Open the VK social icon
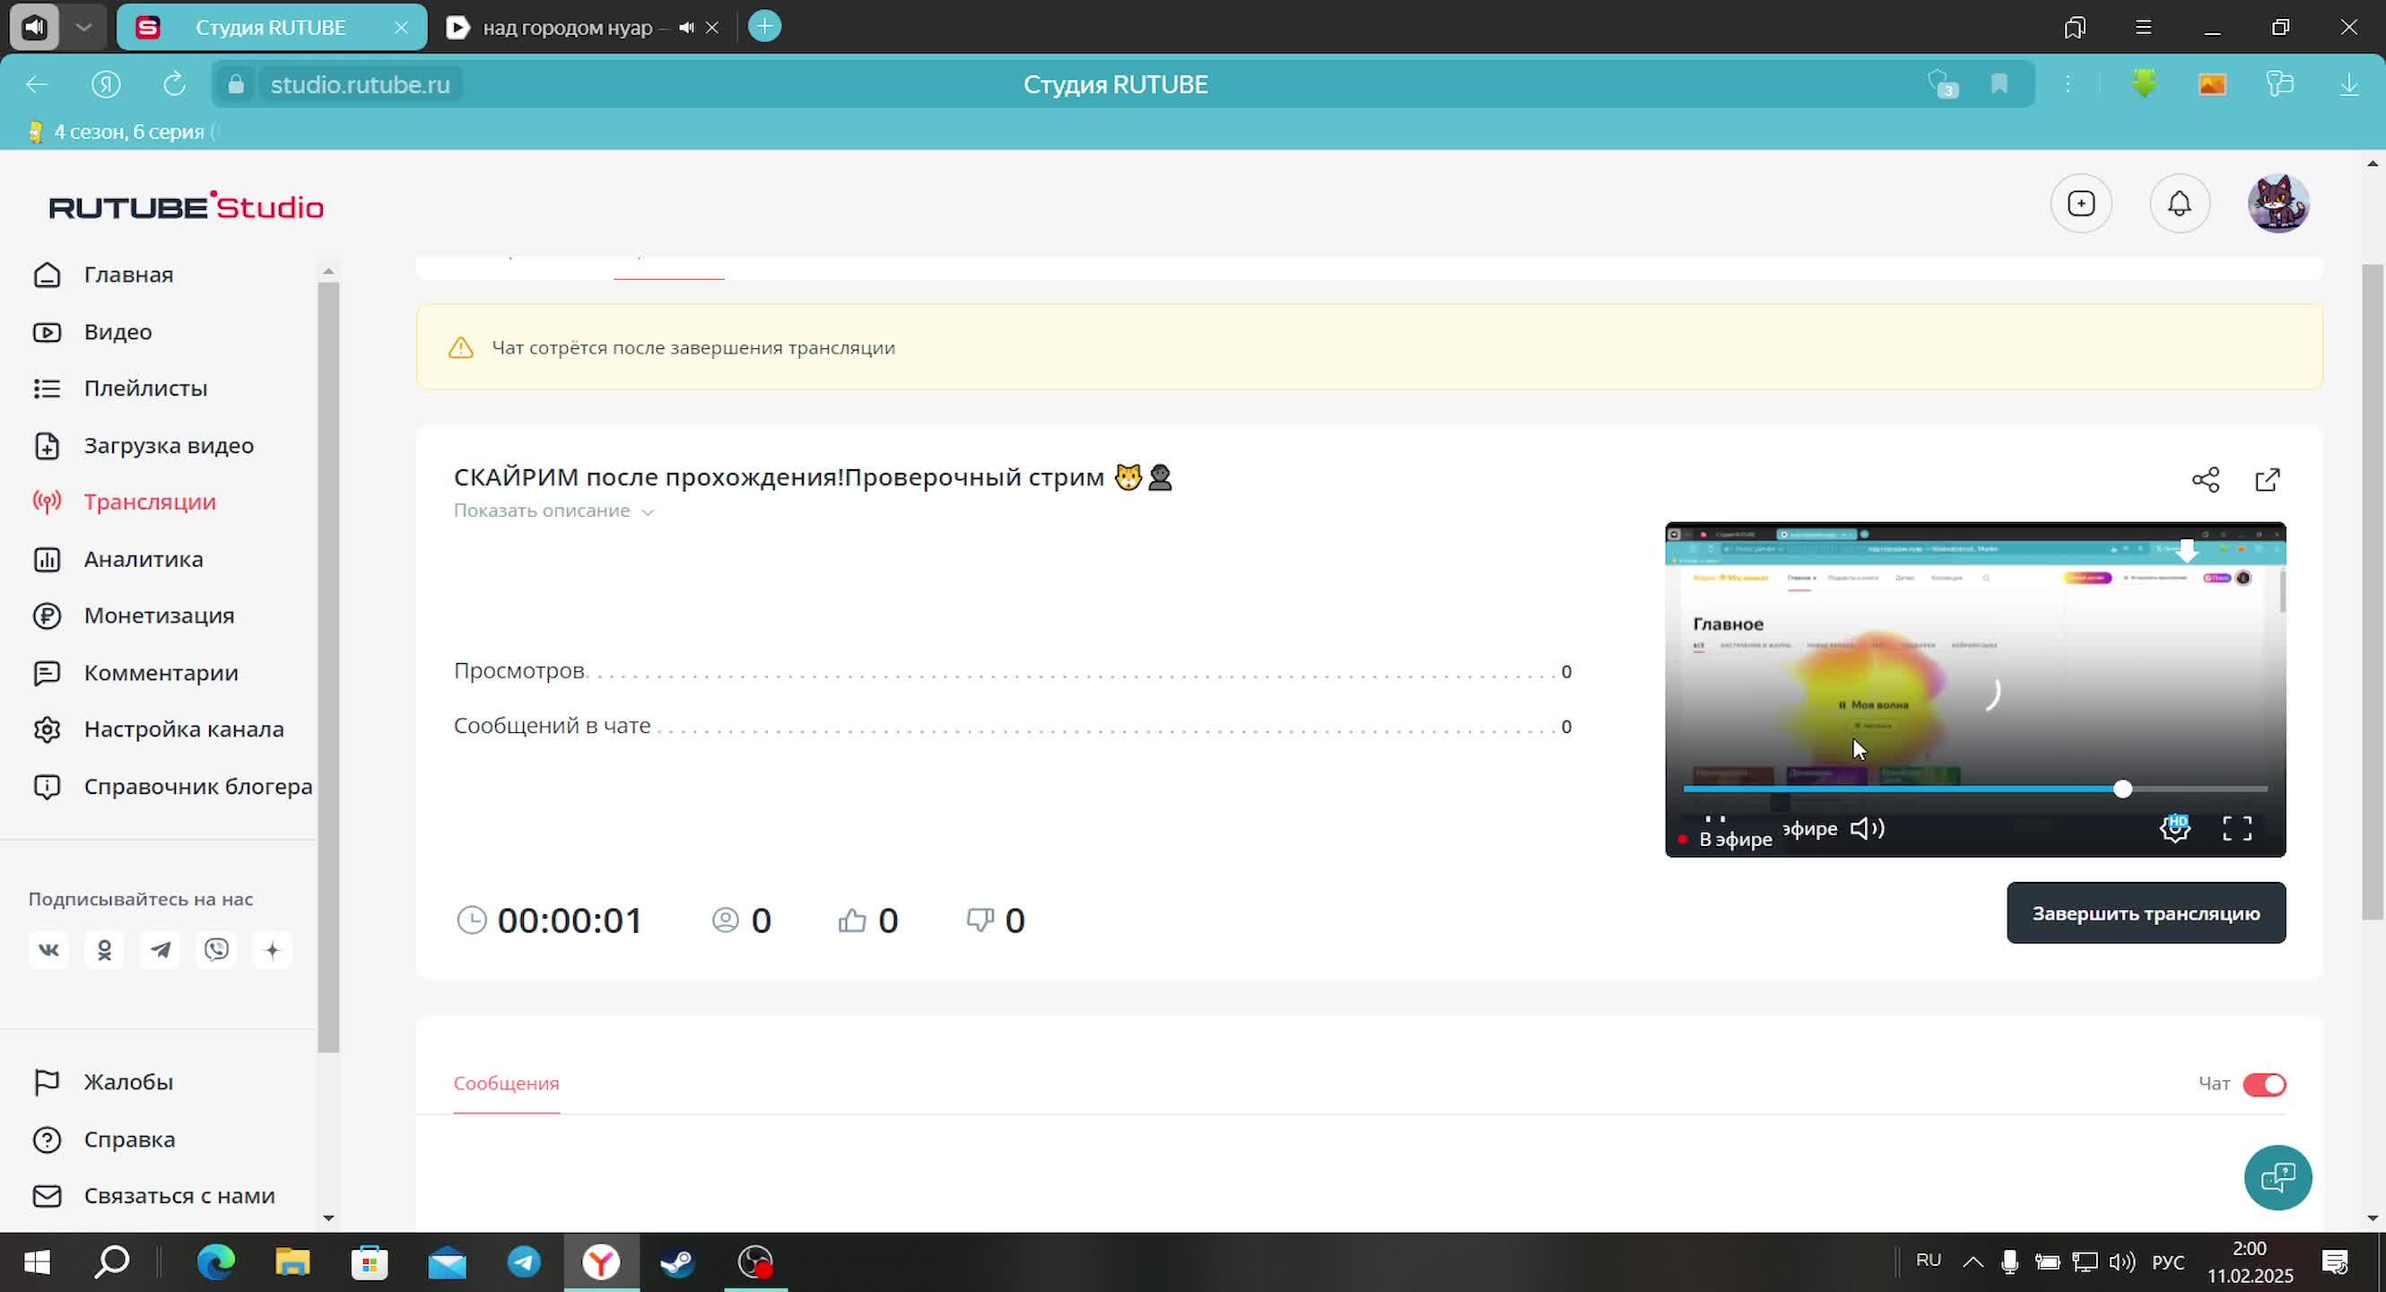This screenshot has height=1292, width=2386. point(48,950)
